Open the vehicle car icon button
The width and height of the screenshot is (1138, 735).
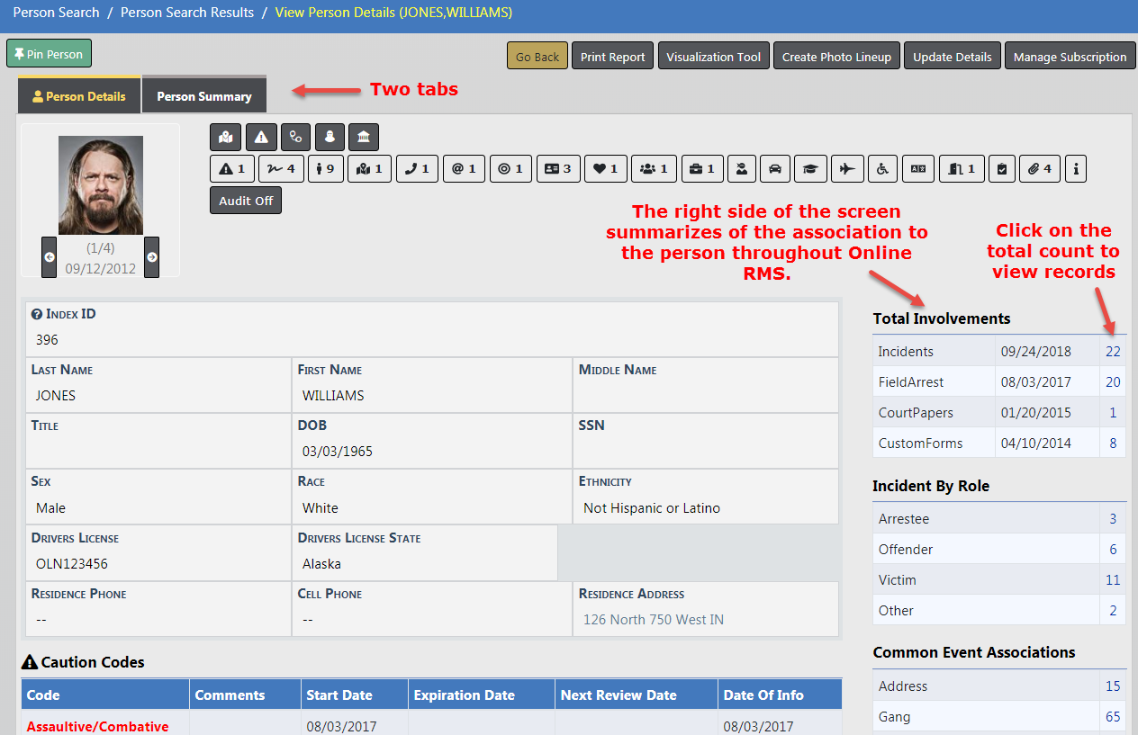click(775, 168)
